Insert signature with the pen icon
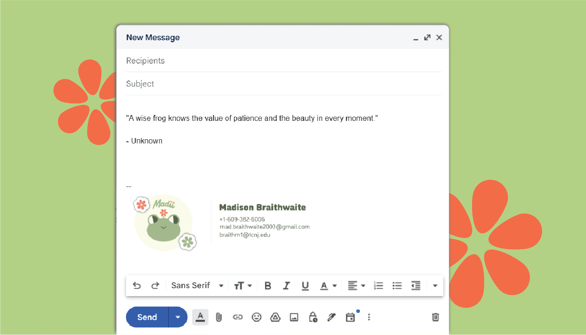This screenshot has width=586, height=335. (332, 317)
